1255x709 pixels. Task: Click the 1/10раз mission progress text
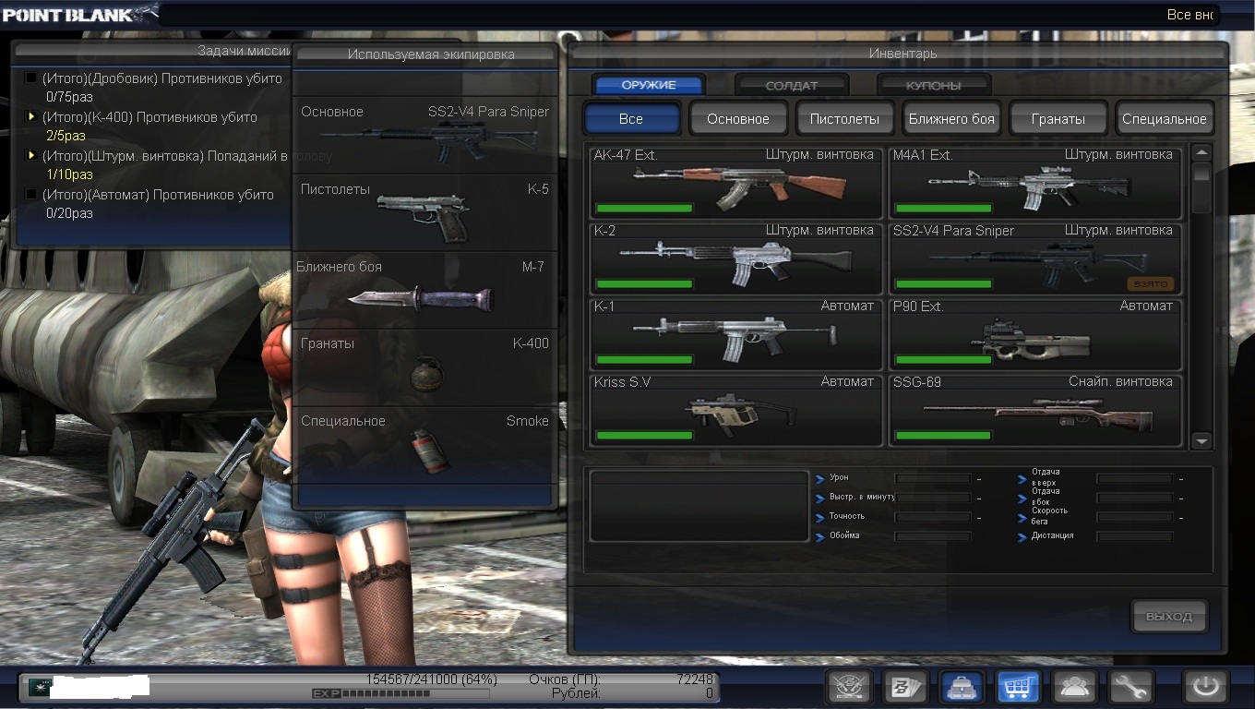tap(69, 174)
